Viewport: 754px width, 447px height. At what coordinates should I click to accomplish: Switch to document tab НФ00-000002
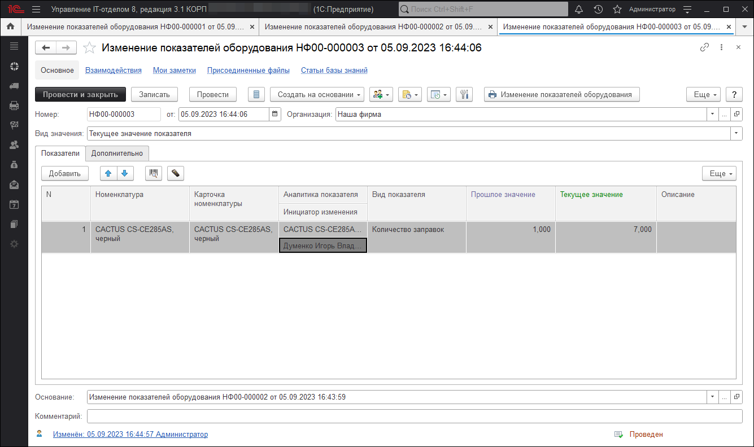[x=373, y=27]
